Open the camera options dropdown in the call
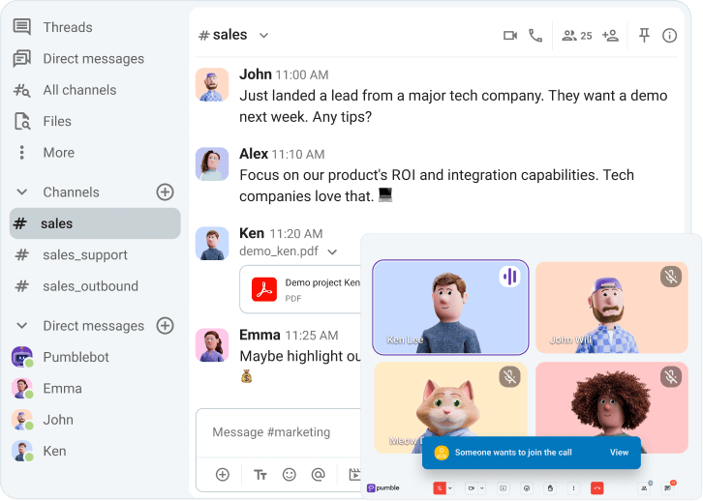Viewport: 703px width, 501px height. [x=482, y=488]
